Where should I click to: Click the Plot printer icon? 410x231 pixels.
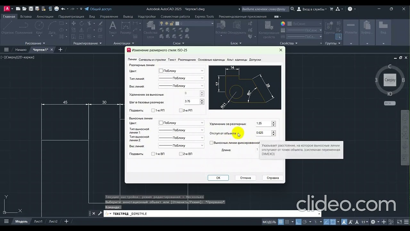point(56,9)
